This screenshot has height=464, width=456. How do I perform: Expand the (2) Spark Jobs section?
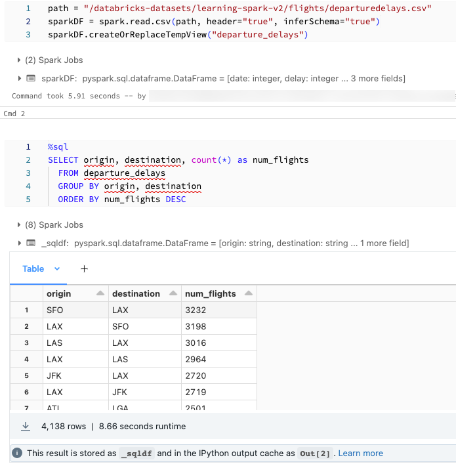pyautogui.click(x=18, y=60)
